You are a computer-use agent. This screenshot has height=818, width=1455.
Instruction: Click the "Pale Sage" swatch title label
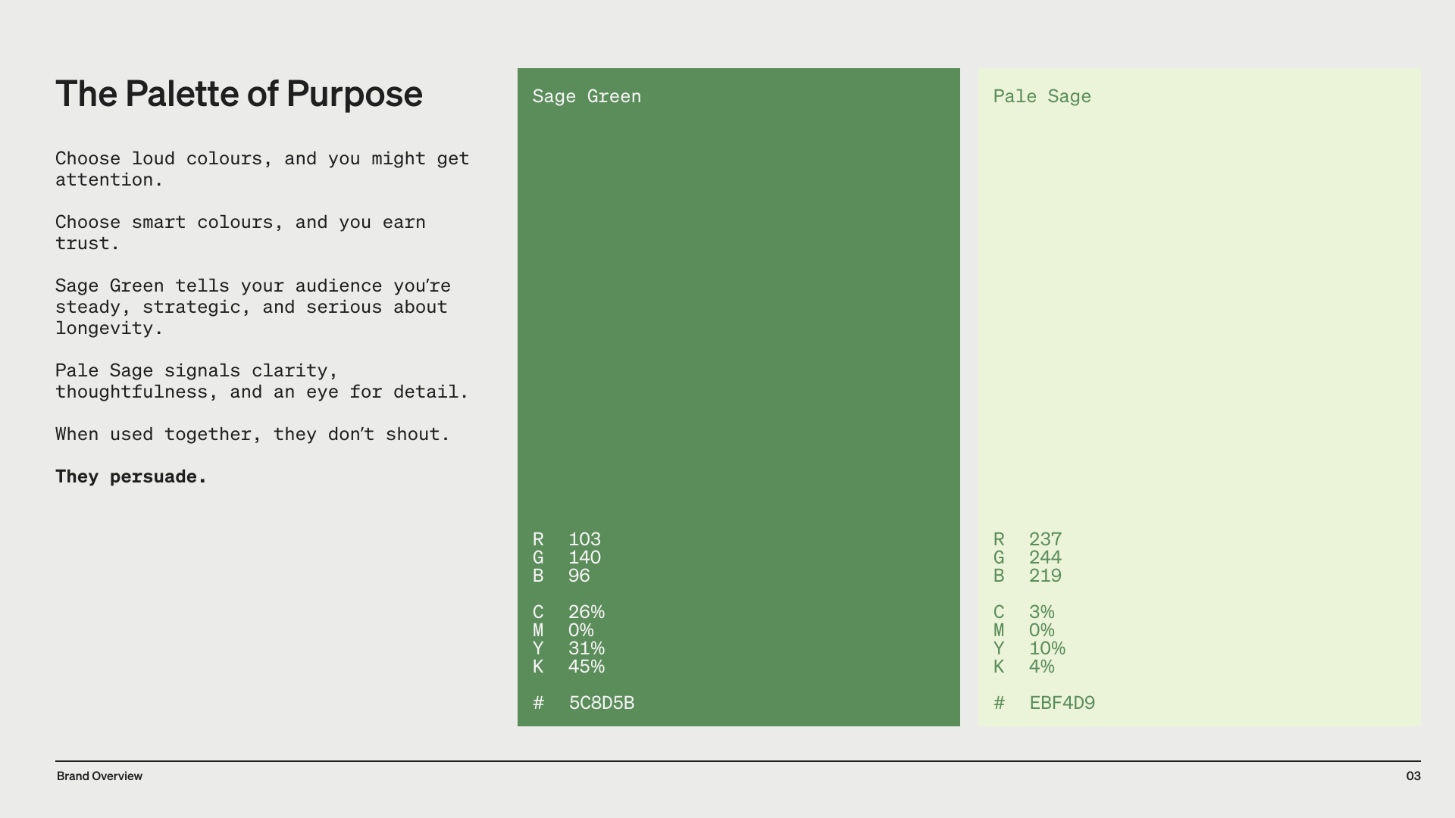click(1042, 97)
